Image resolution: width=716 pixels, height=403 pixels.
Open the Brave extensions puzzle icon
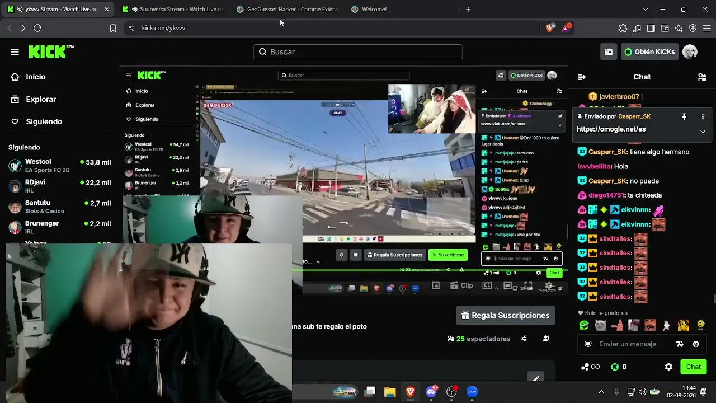[x=623, y=28]
